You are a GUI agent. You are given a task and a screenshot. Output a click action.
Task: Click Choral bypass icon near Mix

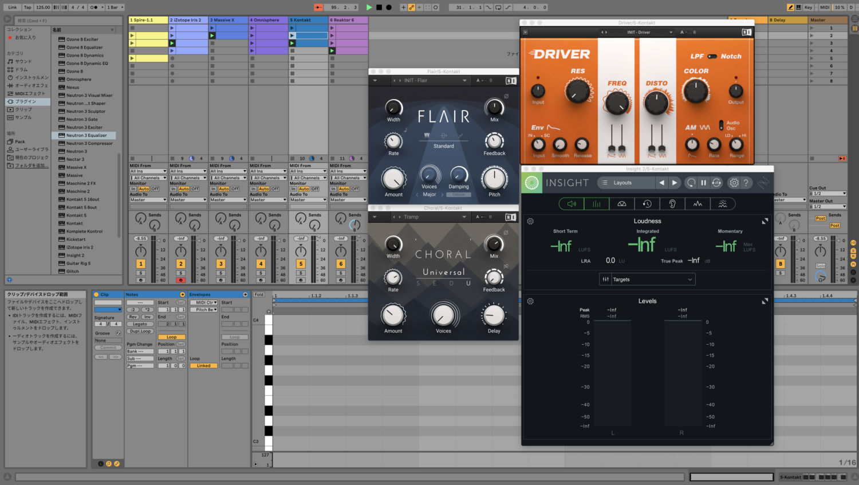tap(506, 232)
